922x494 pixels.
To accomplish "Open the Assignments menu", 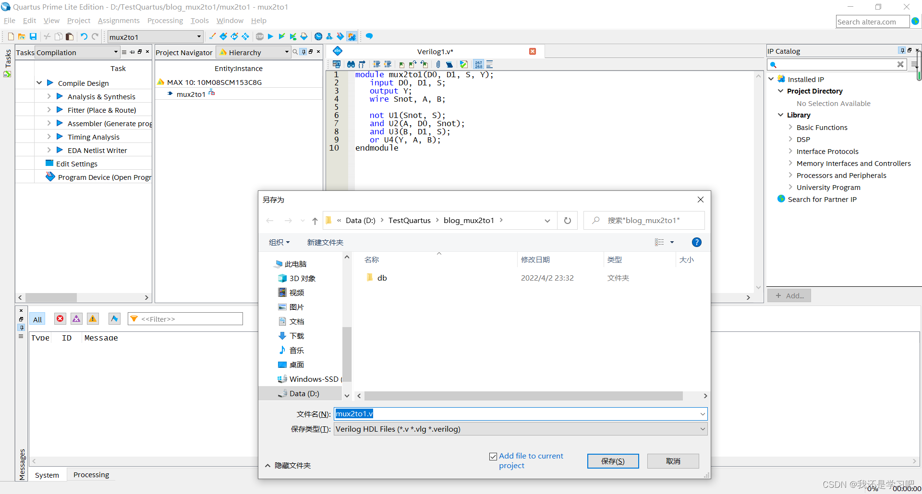I will (119, 21).
